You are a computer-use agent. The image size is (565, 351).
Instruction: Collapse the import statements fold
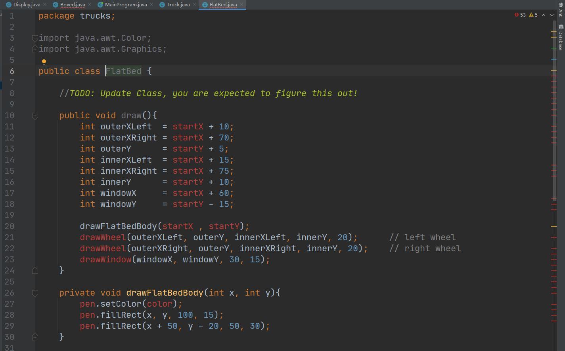pos(35,38)
